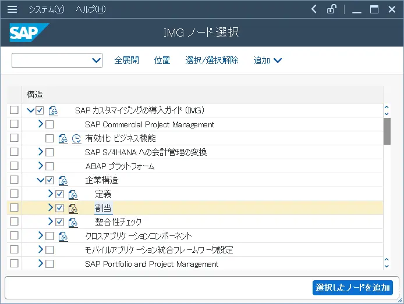Screen dimensions: 404x304
Task: Collapse the SAP カスタマイジングの導入ガイド root node
Action: (31, 110)
